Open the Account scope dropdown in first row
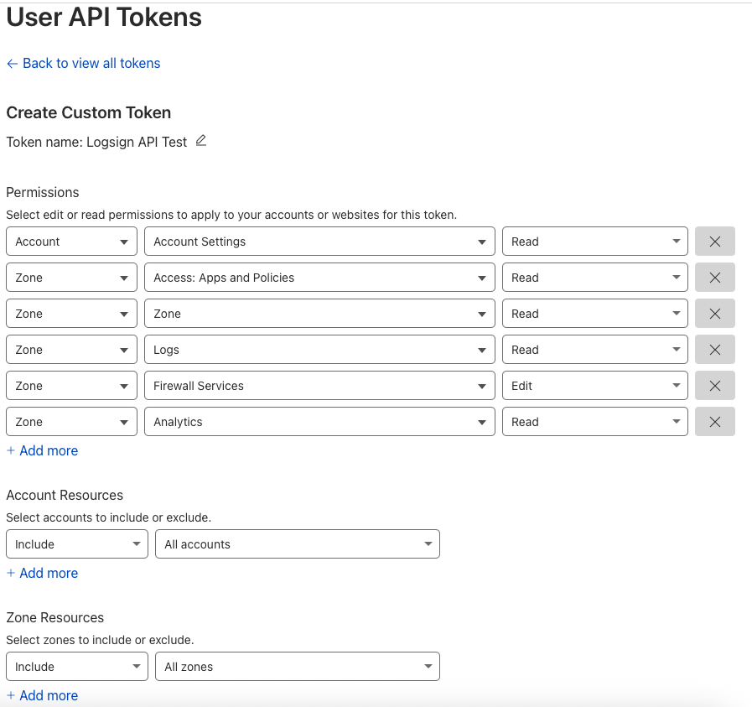 [x=71, y=242]
